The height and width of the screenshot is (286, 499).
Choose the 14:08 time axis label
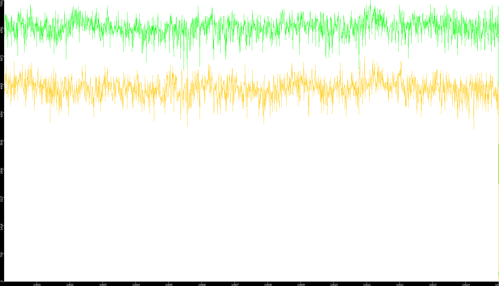click(268, 285)
